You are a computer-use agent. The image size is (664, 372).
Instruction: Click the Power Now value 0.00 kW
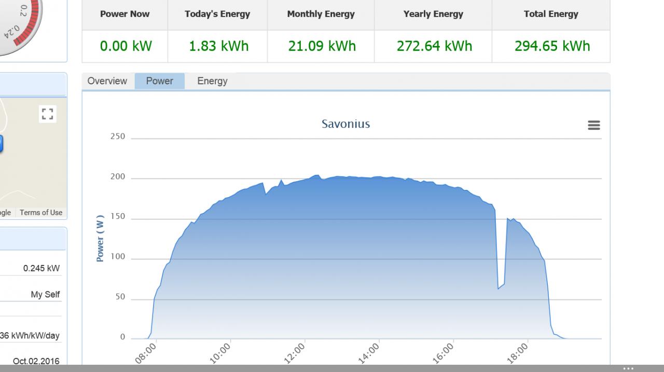(x=126, y=46)
